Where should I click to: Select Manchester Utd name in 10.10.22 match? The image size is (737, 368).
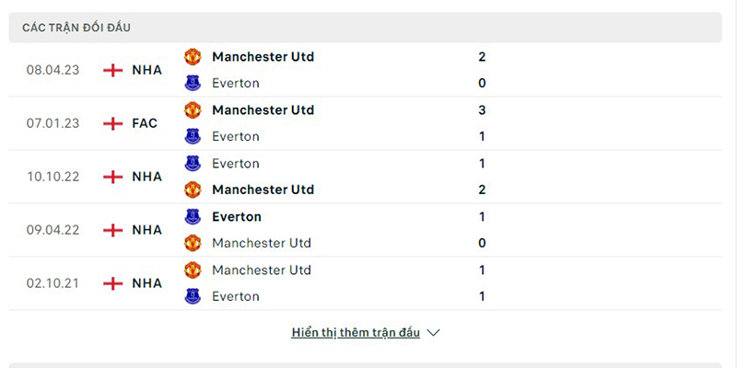[x=263, y=190]
